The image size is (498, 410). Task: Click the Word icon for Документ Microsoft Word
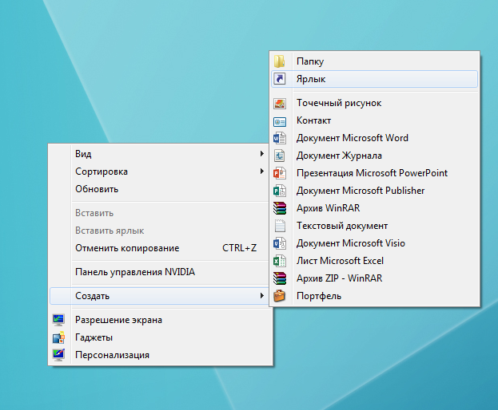pos(280,138)
